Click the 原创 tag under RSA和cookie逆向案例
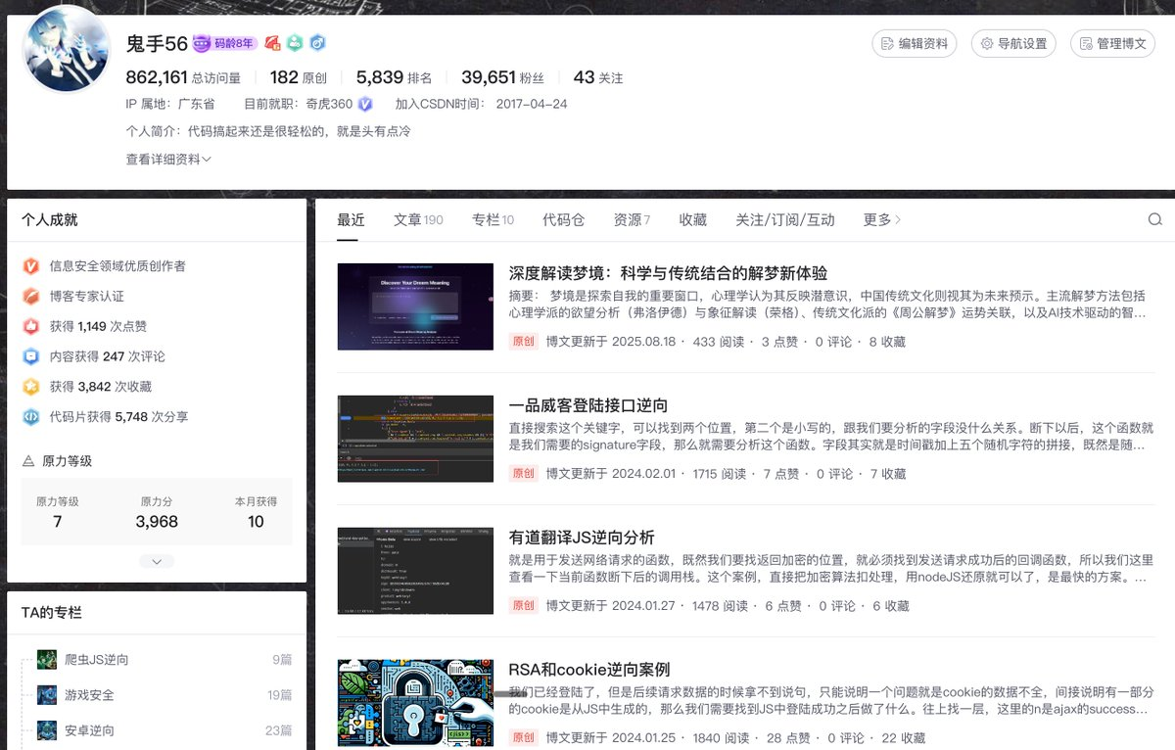Image resolution: width=1175 pixels, height=750 pixels. 524,737
